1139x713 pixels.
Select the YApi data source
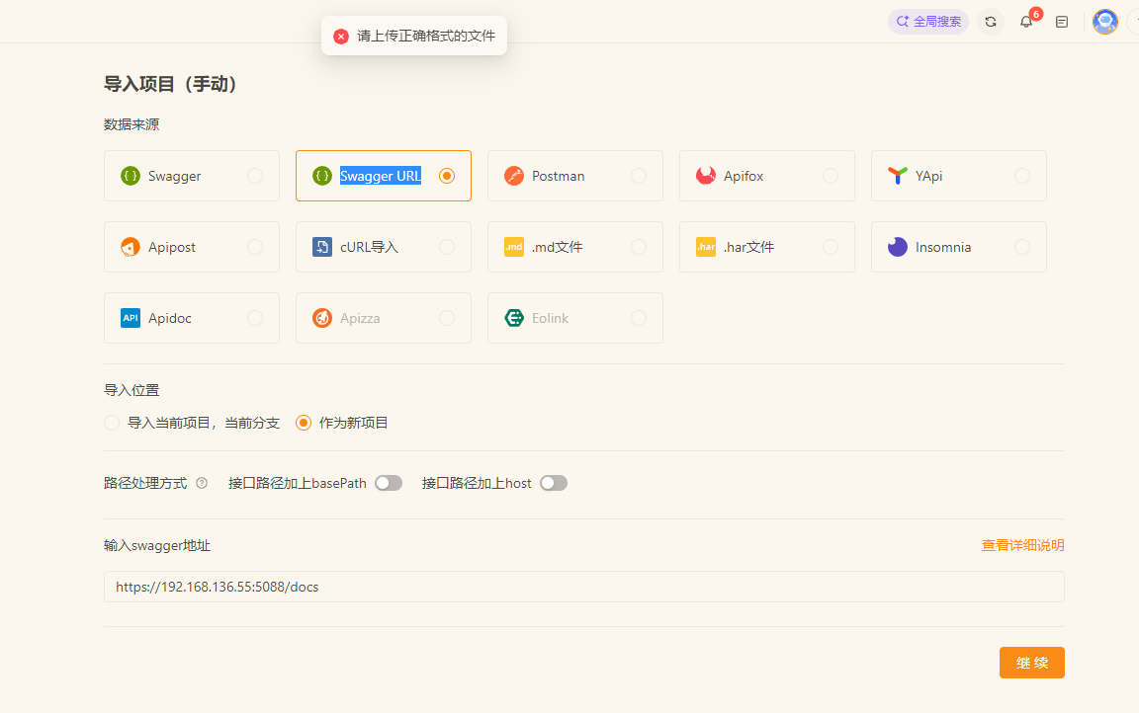(x=957, y=175)
